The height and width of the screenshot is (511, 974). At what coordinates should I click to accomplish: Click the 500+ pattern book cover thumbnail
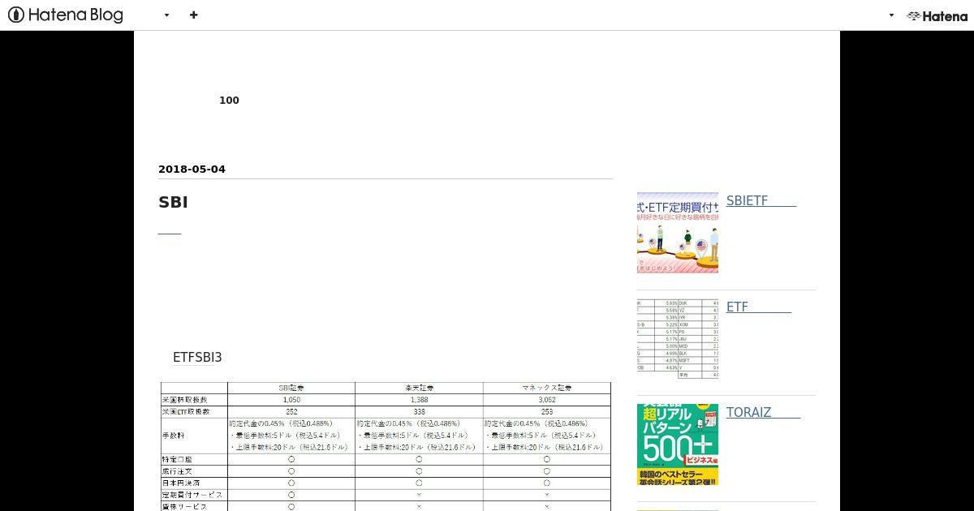(x=678, y=444)
